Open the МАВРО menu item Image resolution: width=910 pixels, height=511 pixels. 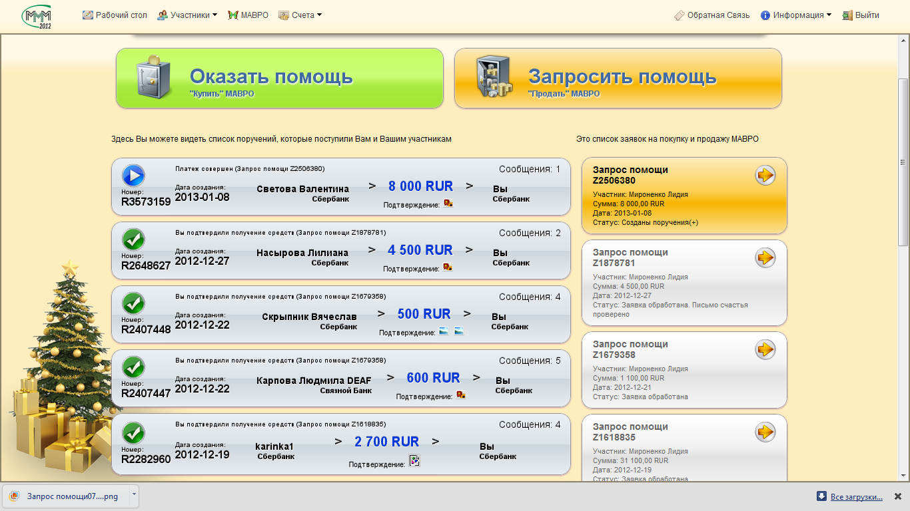click(248, 15)
